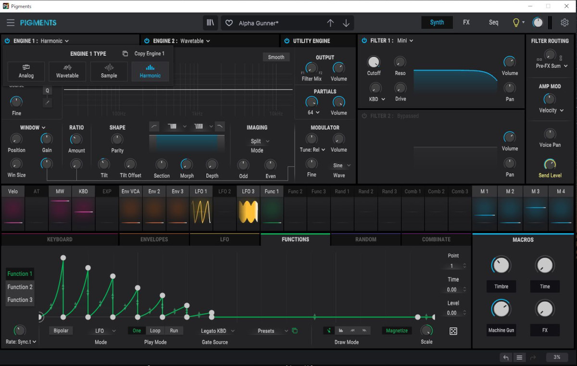Select Function 3 in the list
This screenshot has height=366, width=577.
(20, 300)
